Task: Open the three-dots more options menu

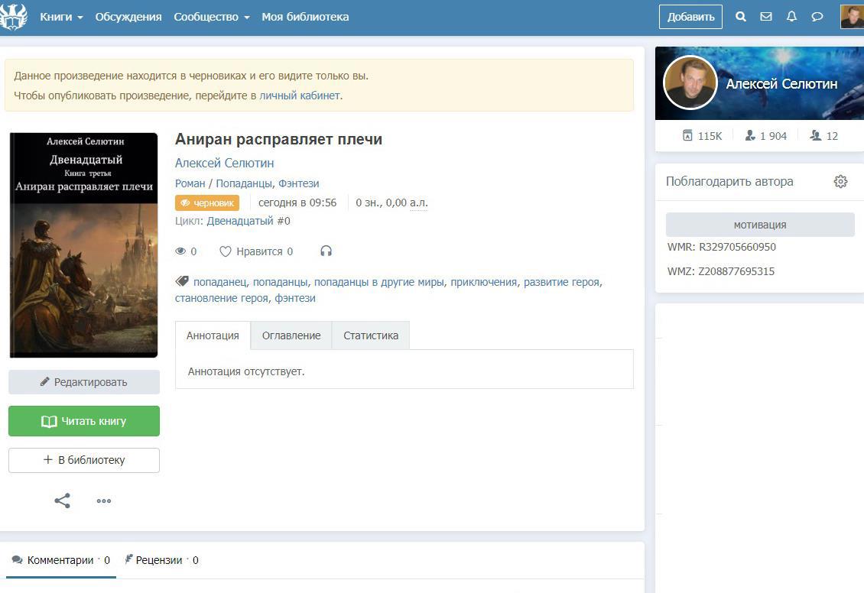Action: coord(104,501)
